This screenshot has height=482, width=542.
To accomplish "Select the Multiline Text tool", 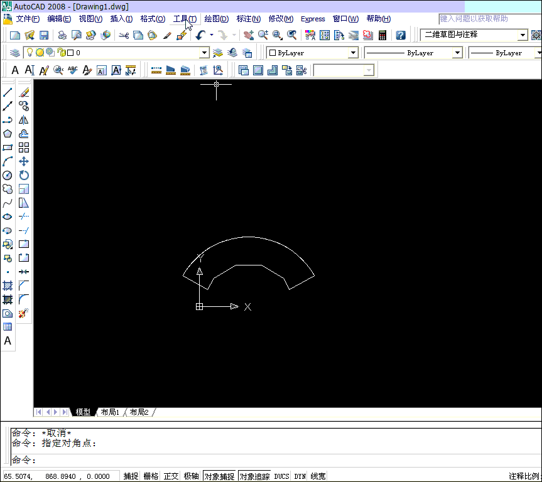I will 8,341.
